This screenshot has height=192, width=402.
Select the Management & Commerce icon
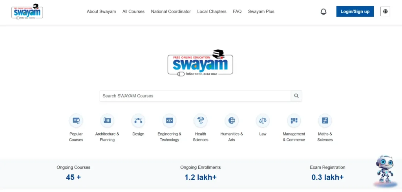click(x=294, y=121)
